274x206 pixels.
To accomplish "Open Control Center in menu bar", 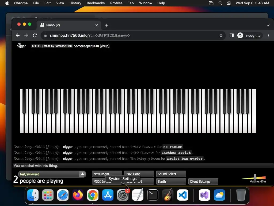I will point(229,3).
